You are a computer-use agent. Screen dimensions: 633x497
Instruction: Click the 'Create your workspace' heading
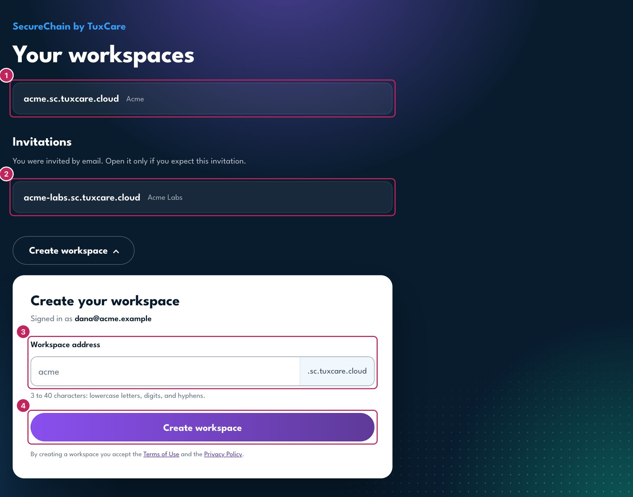105,301
